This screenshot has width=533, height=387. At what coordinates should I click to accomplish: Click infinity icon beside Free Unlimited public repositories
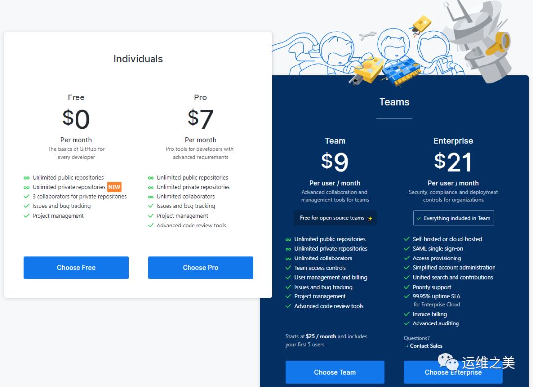26,178
